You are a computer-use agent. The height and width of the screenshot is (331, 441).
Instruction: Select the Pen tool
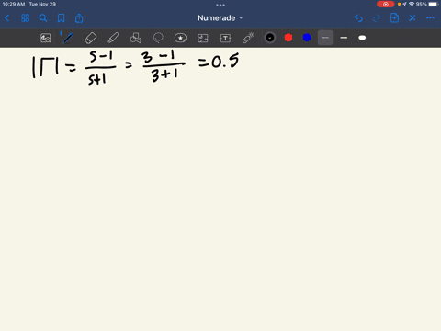click(x=68, y=38)
